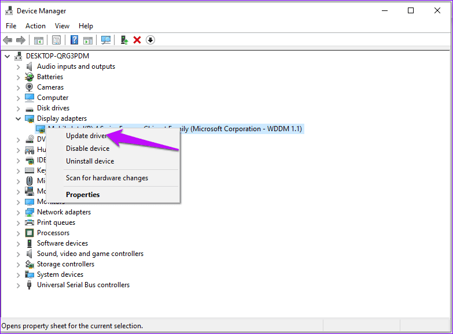Image resolution: width=453 pixels, height=334 pixels.
Task: Click the Storage controllers icon
Action: 29,264
